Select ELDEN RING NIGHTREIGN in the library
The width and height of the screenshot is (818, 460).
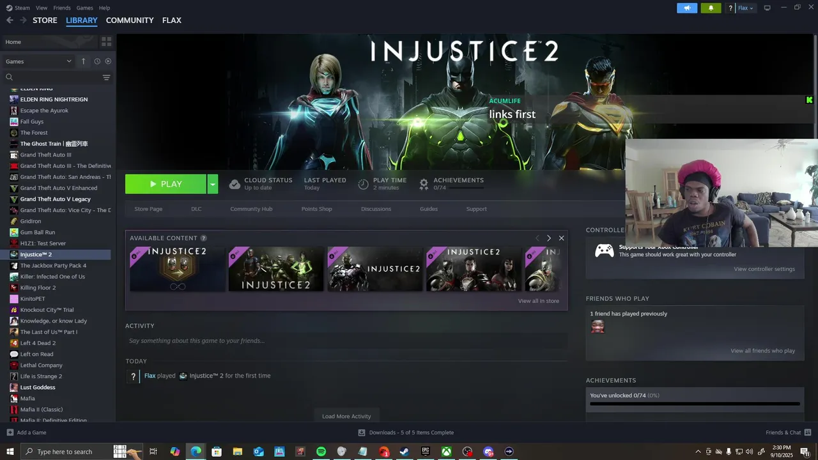(x=54, y=99)
